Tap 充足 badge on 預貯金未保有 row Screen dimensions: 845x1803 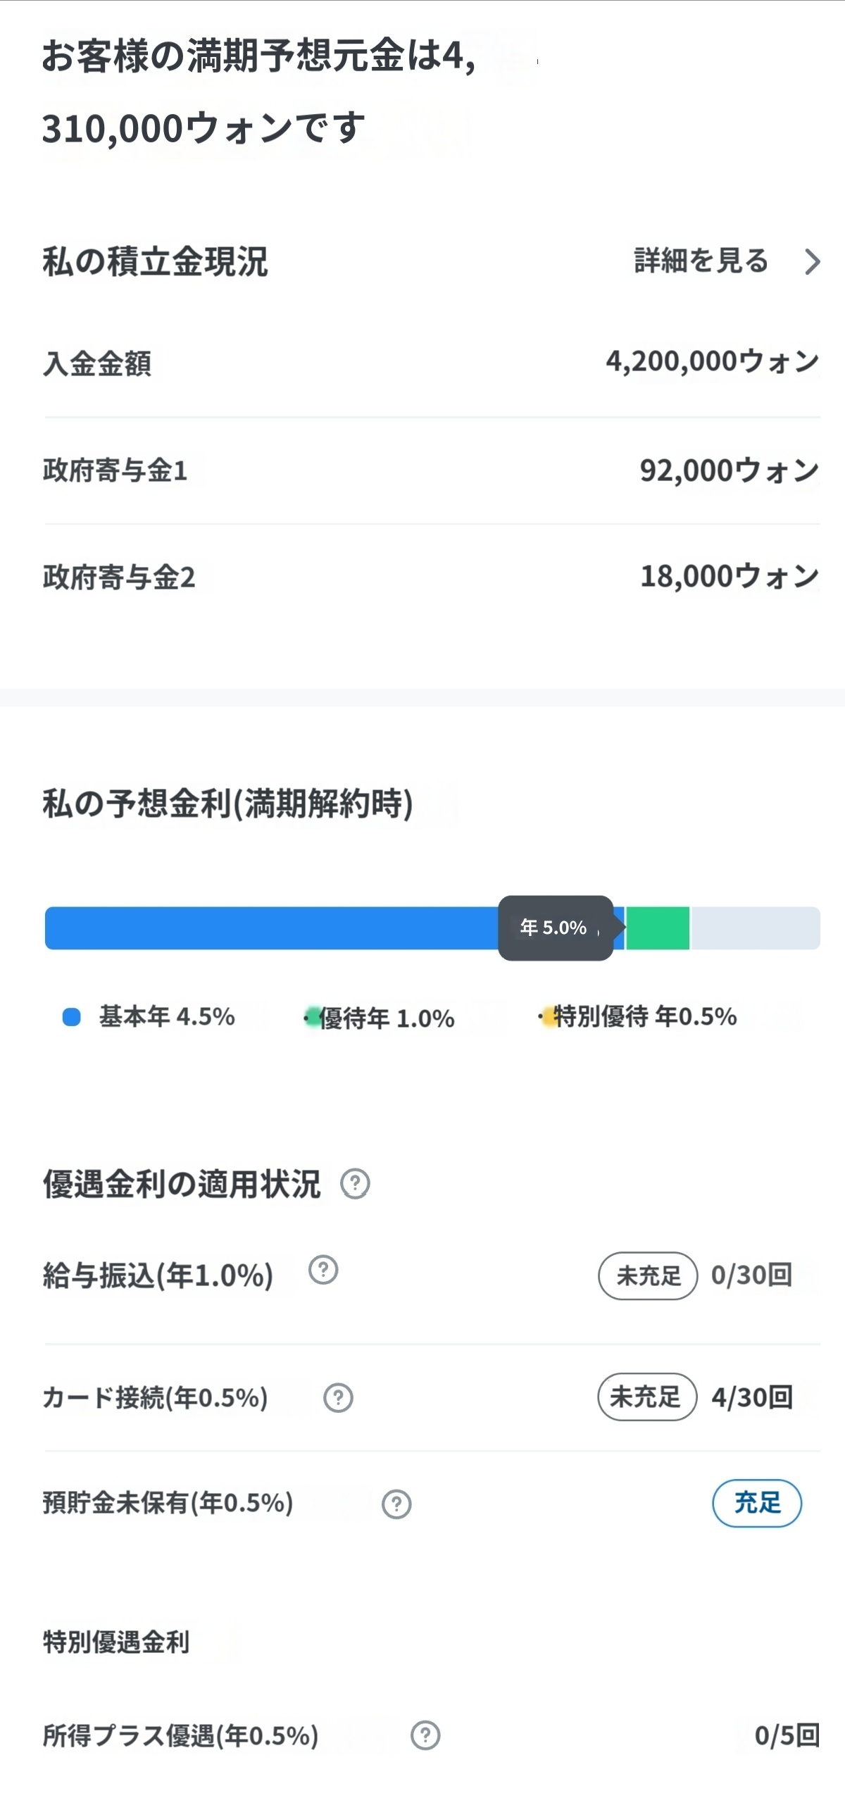click(757, 1502)
